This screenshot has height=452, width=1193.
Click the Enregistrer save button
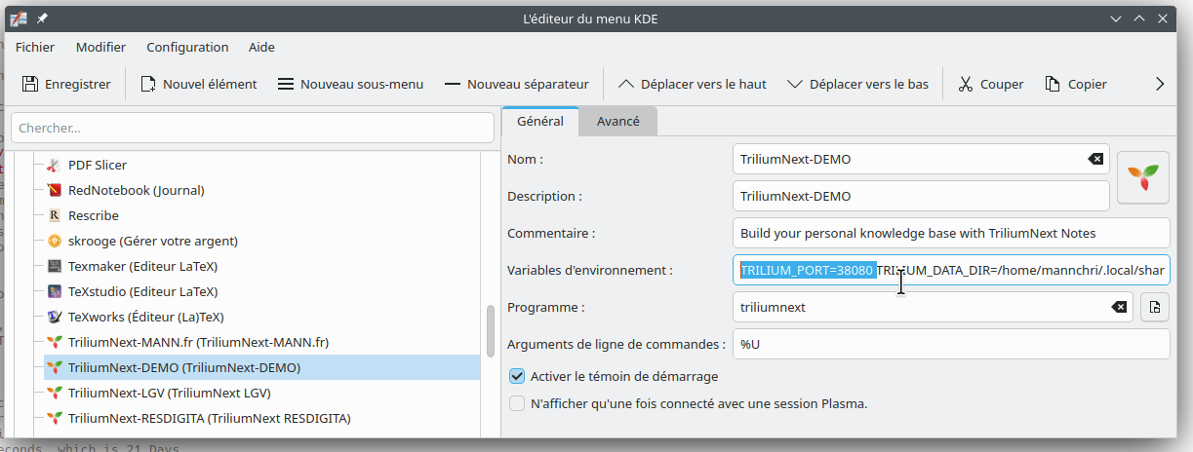click(x=66, y=84)
